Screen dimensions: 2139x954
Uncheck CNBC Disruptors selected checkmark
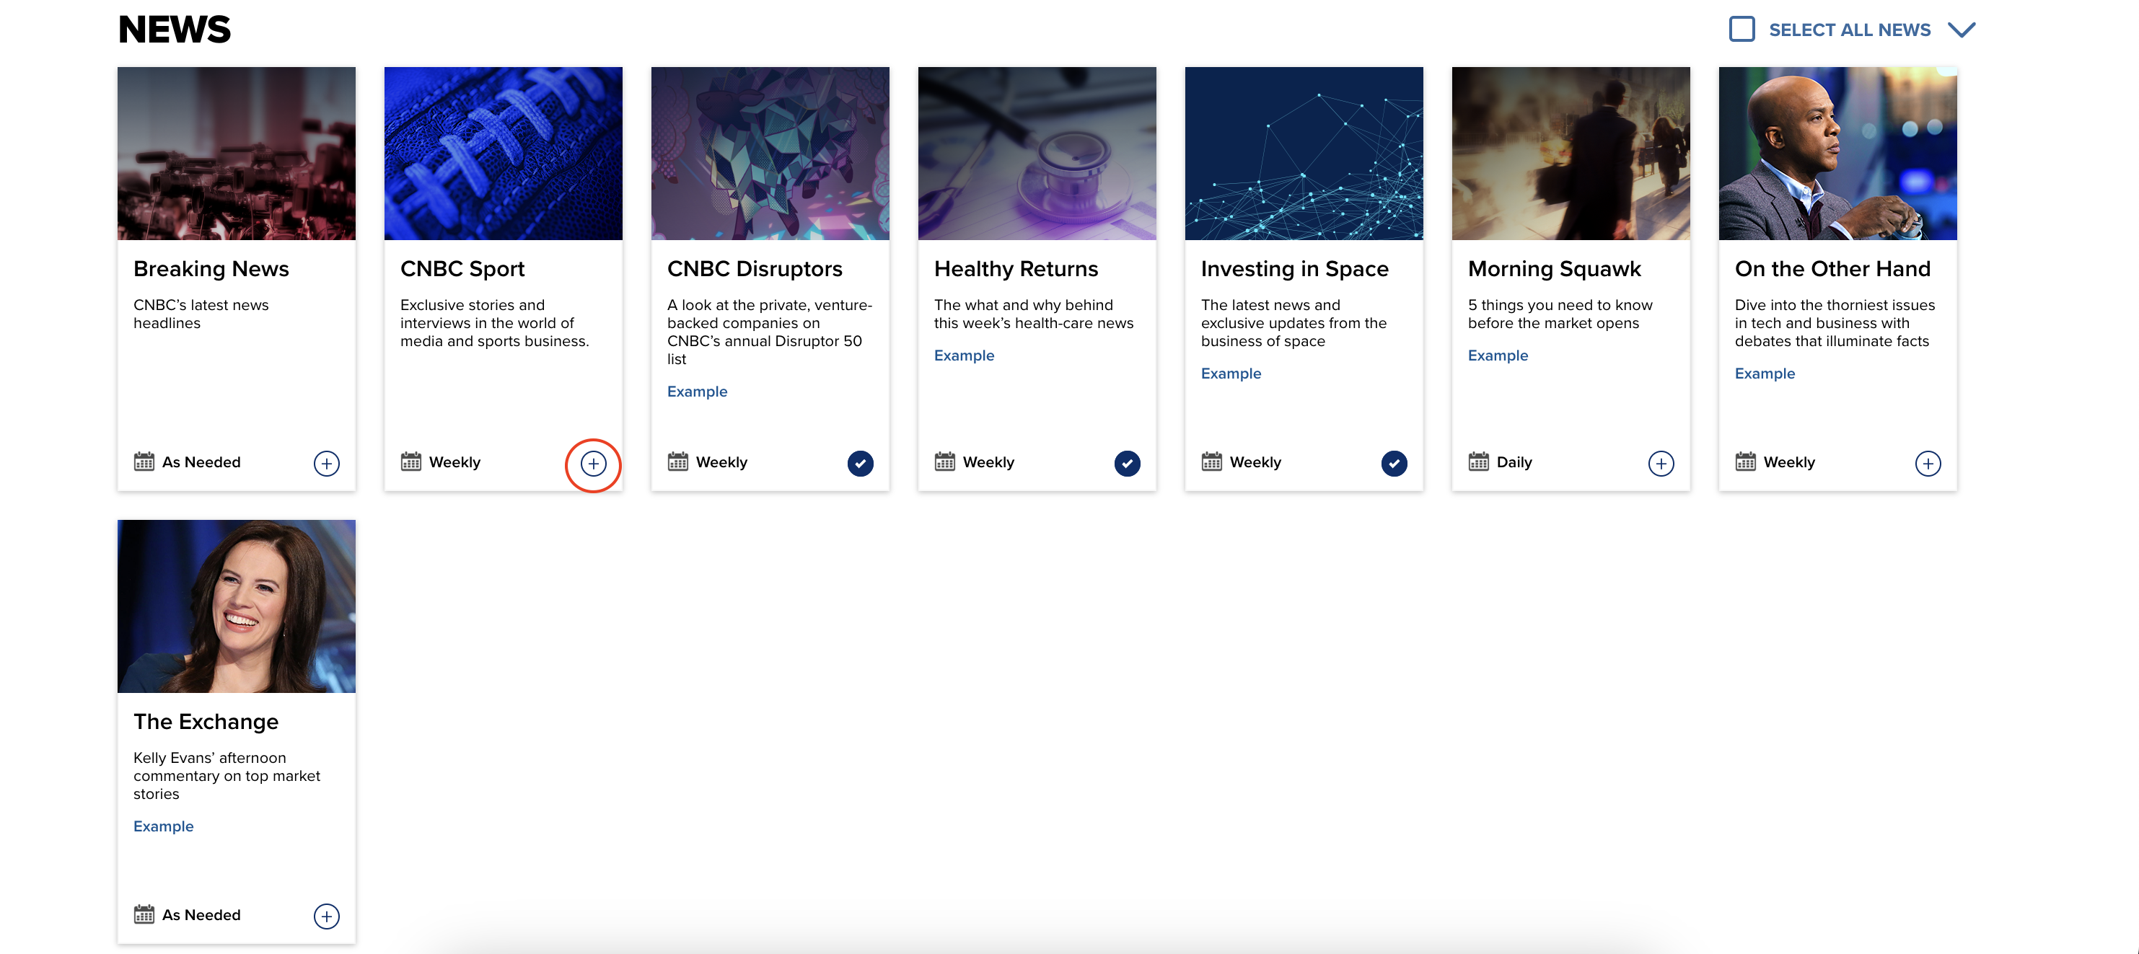click(860, 464)
